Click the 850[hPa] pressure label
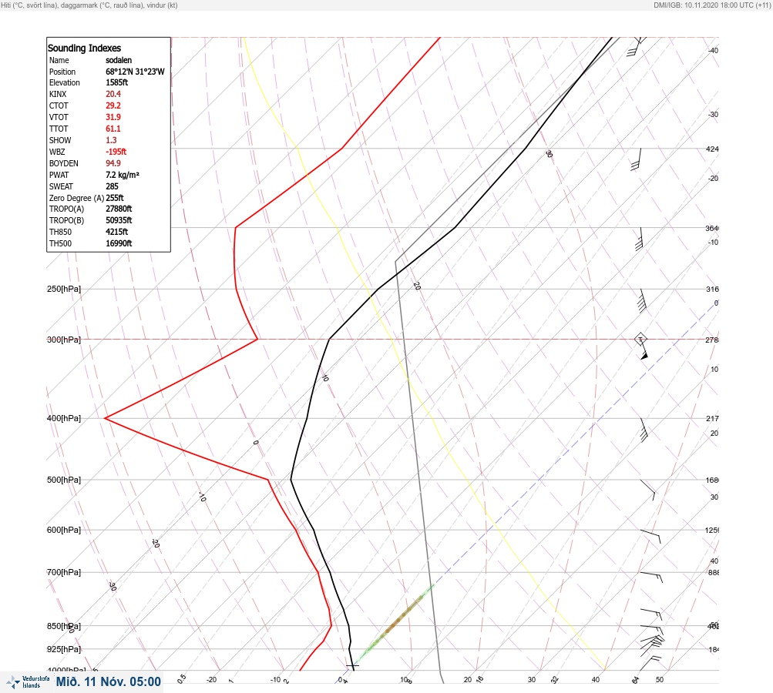The height and width of the screenshot is (693, 773). [64, 627]
